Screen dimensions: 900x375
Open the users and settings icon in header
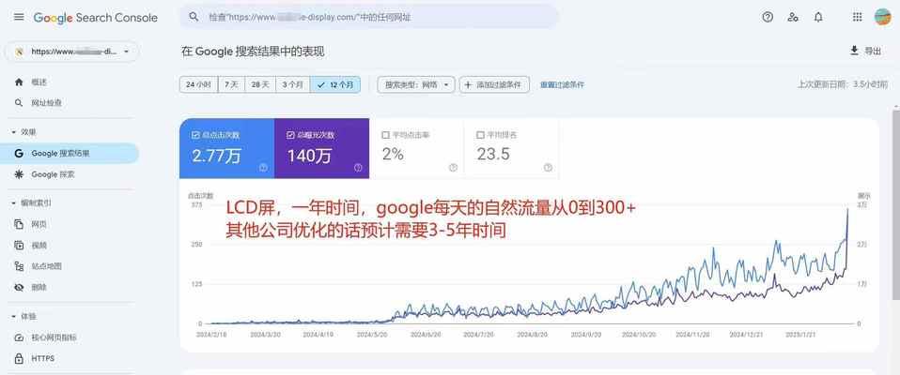pos(793,17)
